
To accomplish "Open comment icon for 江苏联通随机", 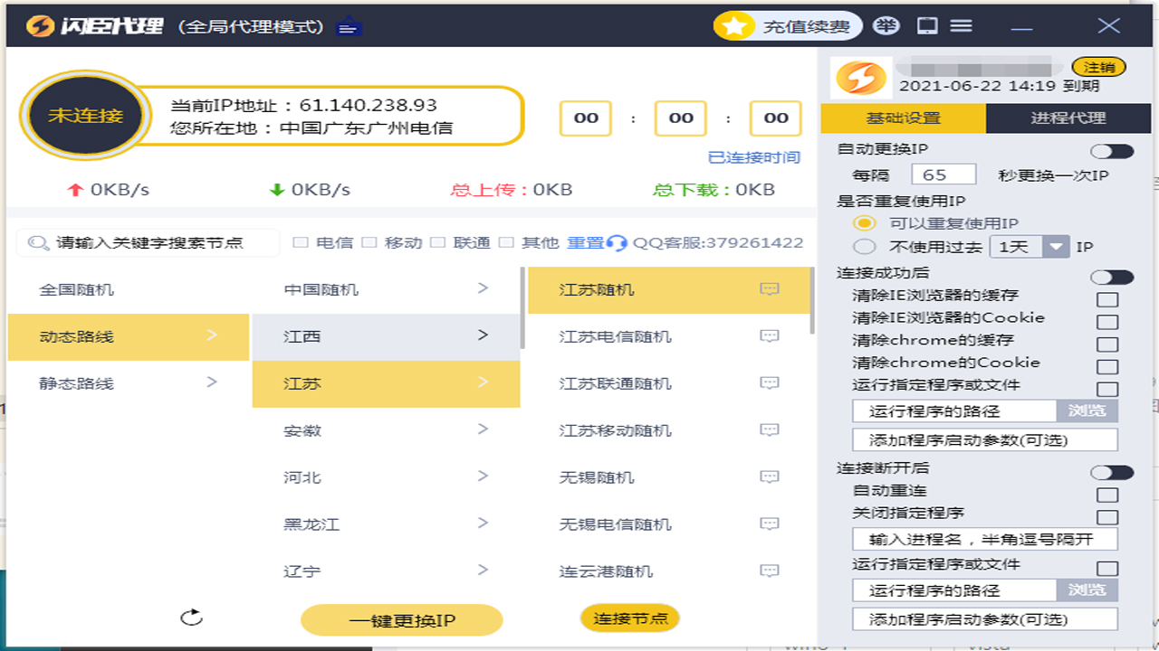I will coord(770,383).
